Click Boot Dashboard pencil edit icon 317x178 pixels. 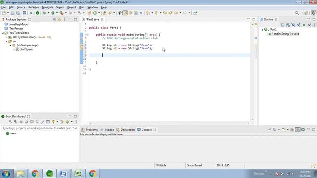pos(42,122)
